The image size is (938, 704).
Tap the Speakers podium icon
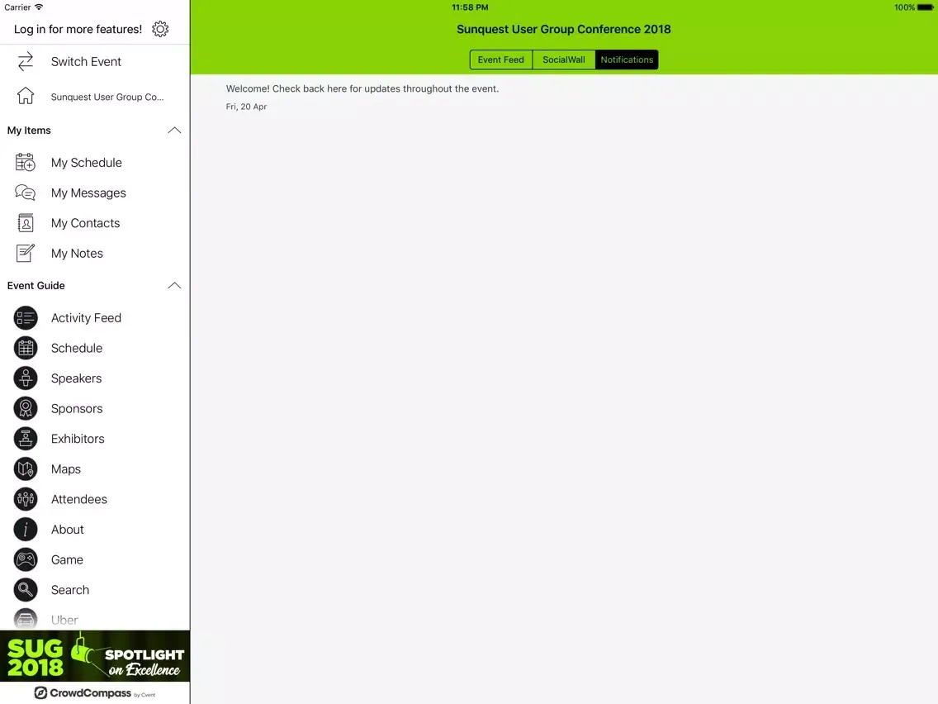coord(26,378)
